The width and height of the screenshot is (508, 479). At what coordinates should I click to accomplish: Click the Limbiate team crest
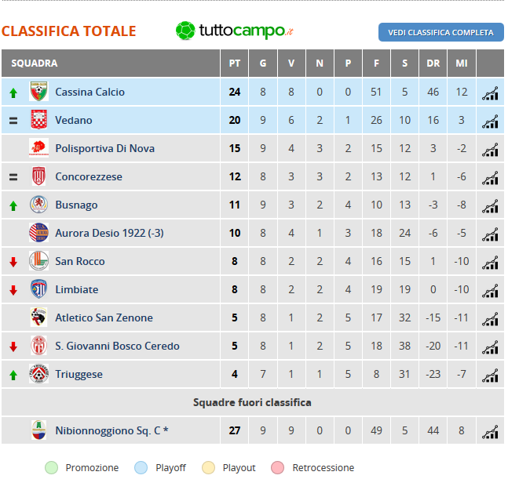(39, 288)
